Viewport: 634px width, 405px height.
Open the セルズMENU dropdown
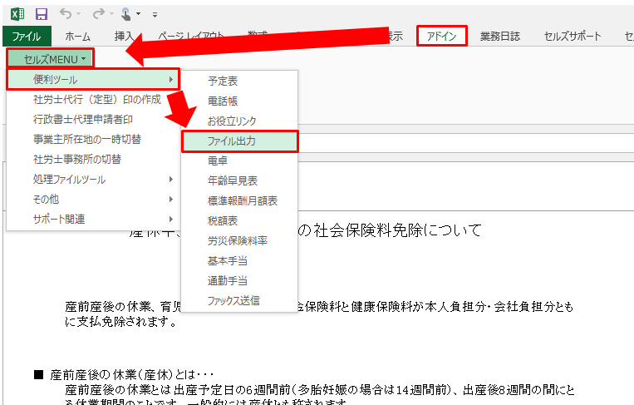(50, 57)
